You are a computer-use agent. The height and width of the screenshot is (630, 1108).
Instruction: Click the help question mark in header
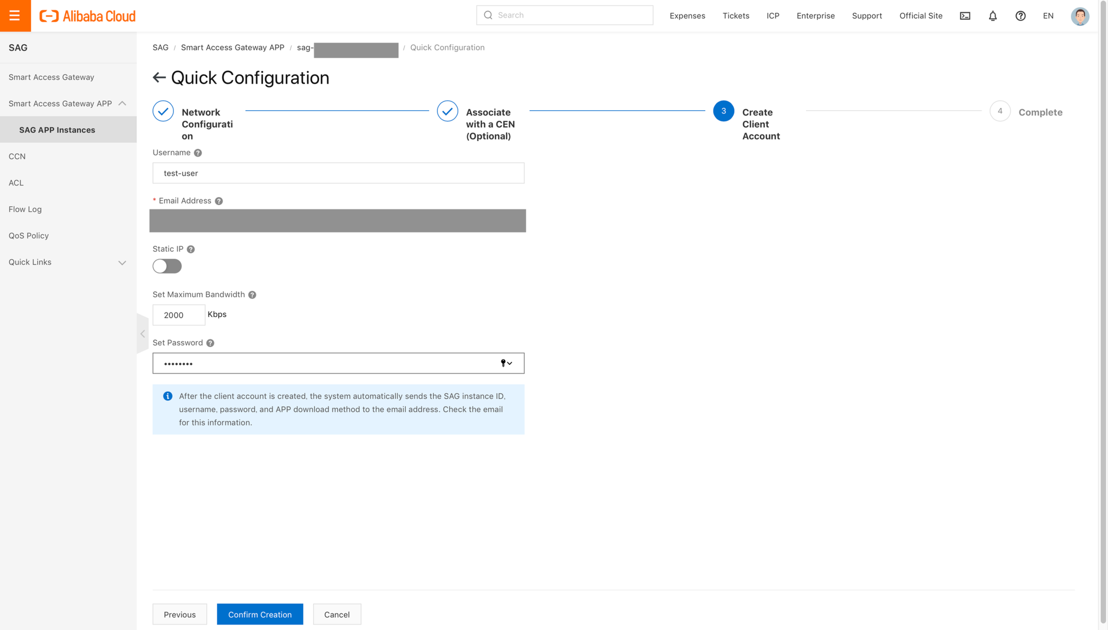(x=1020, y=16)
